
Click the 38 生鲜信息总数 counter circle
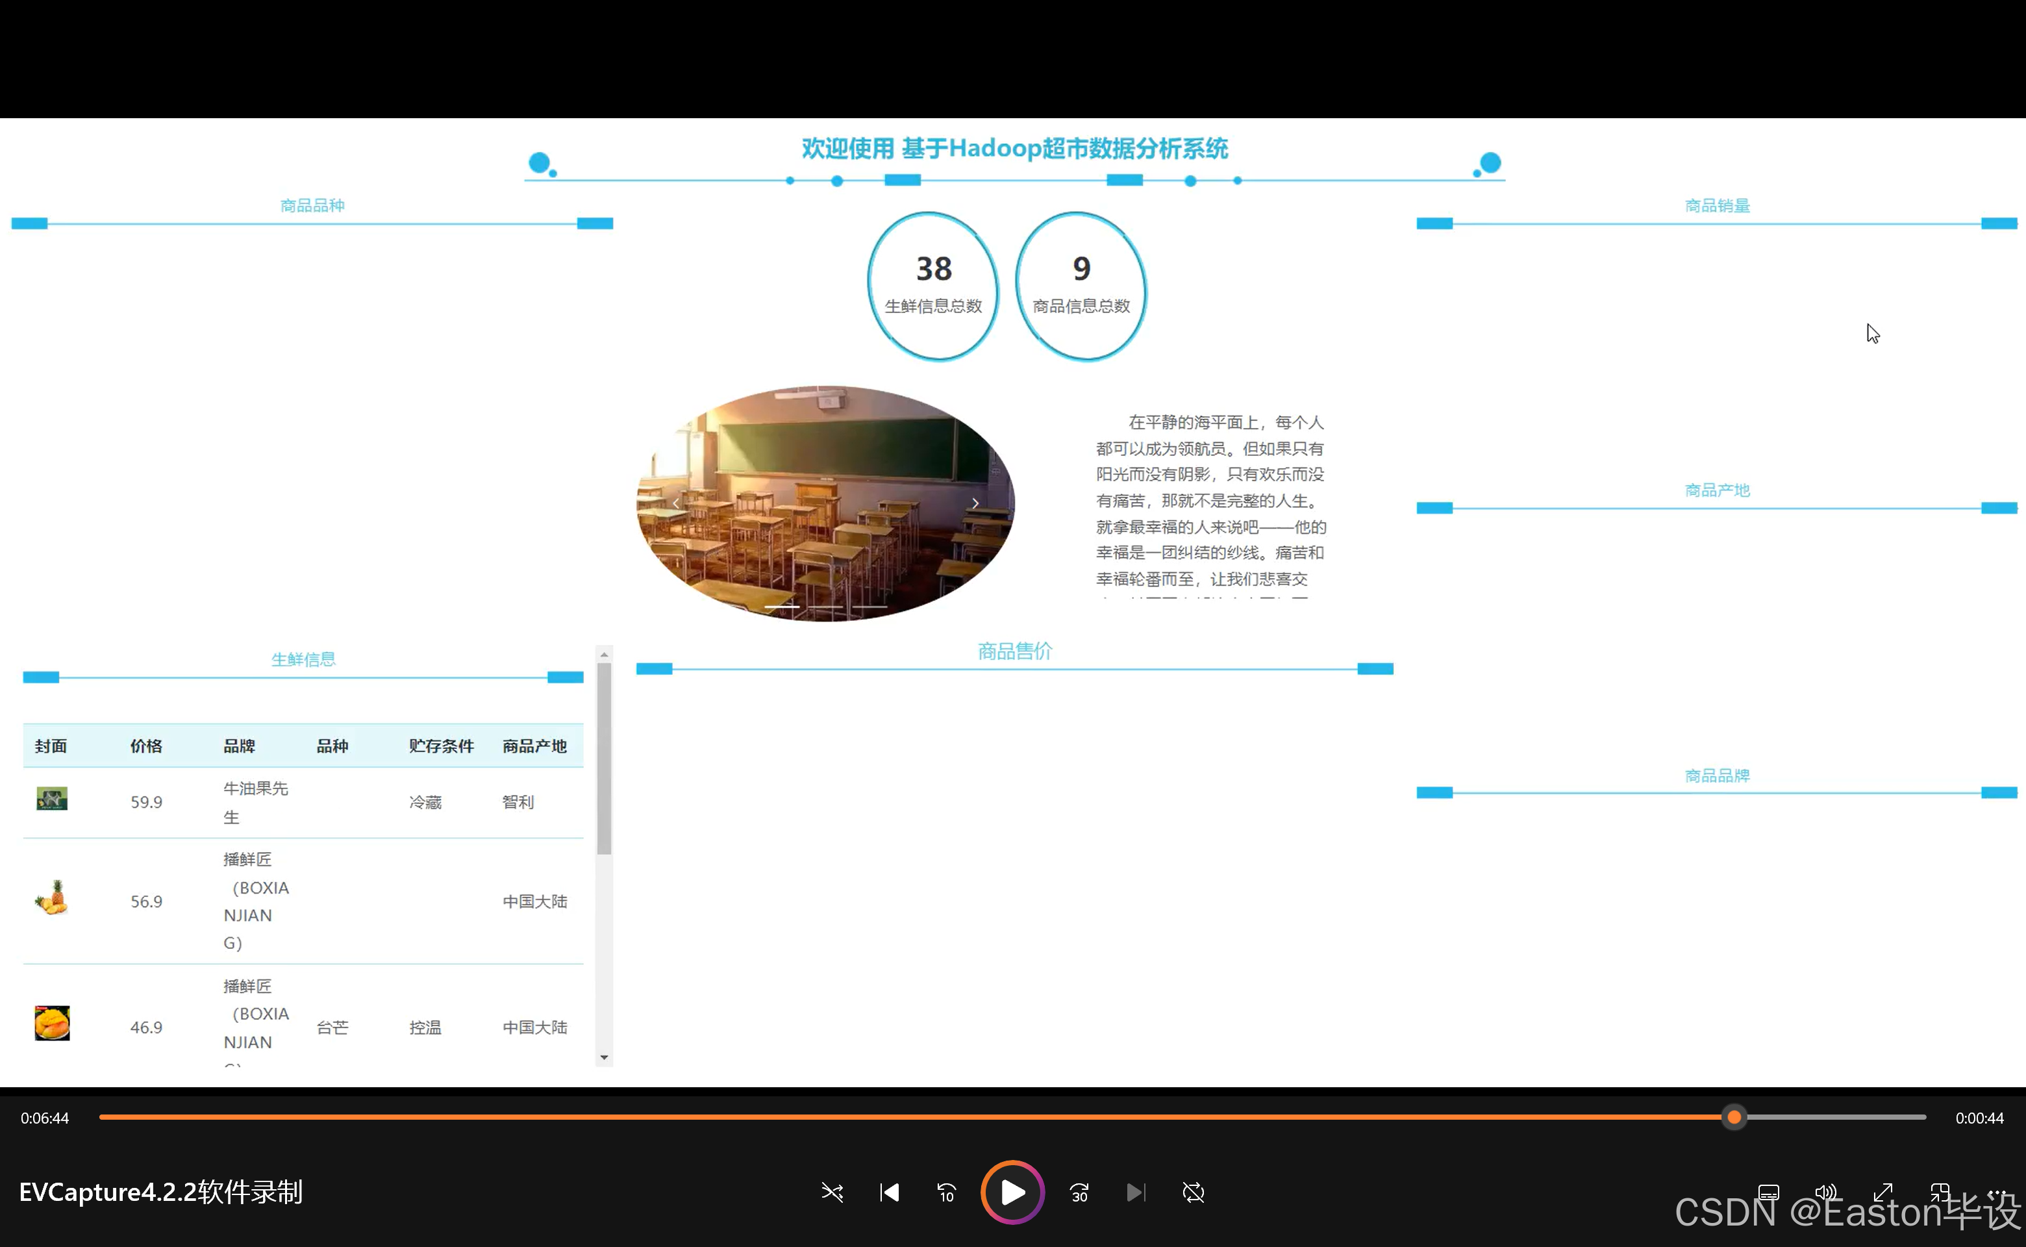point(932,285)
